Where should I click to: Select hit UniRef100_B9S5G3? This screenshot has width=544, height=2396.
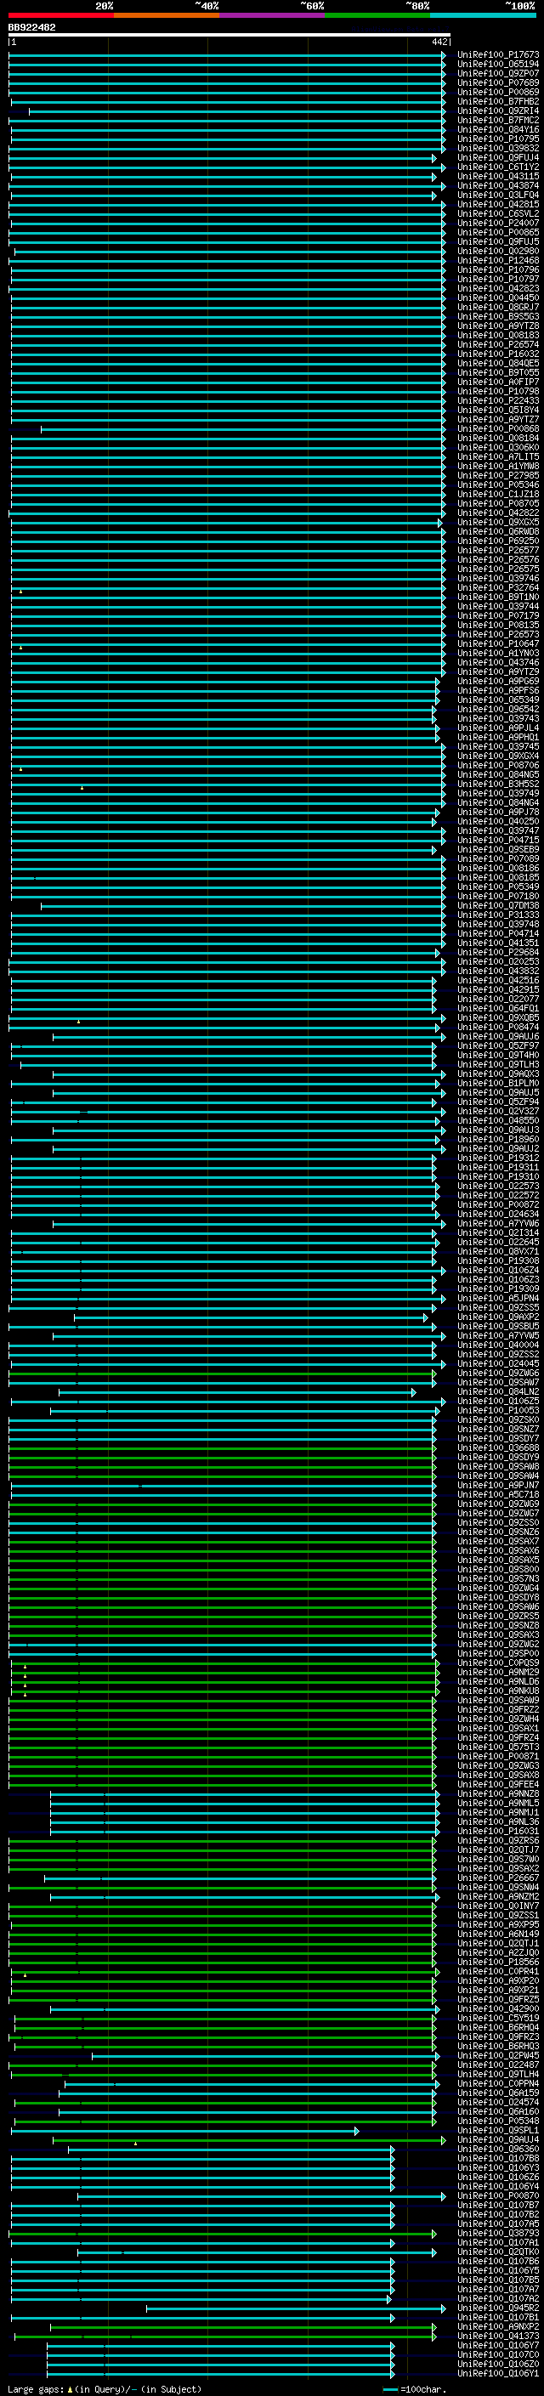498,316
